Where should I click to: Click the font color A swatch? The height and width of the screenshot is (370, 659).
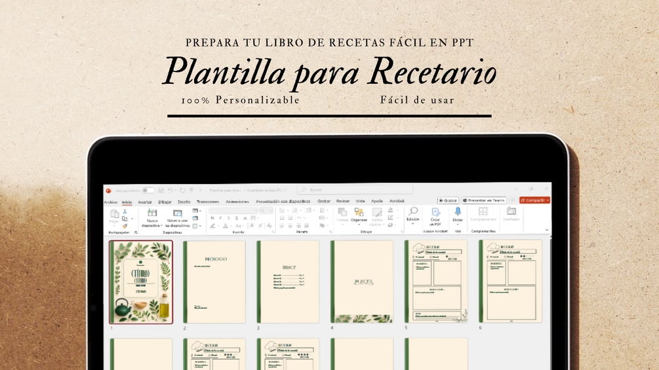point(226,226)
